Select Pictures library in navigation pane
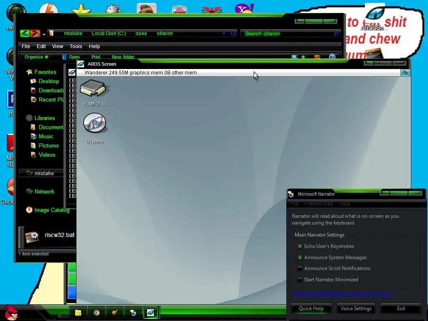This screenshot has width=428, height=321. coord(45,146)
